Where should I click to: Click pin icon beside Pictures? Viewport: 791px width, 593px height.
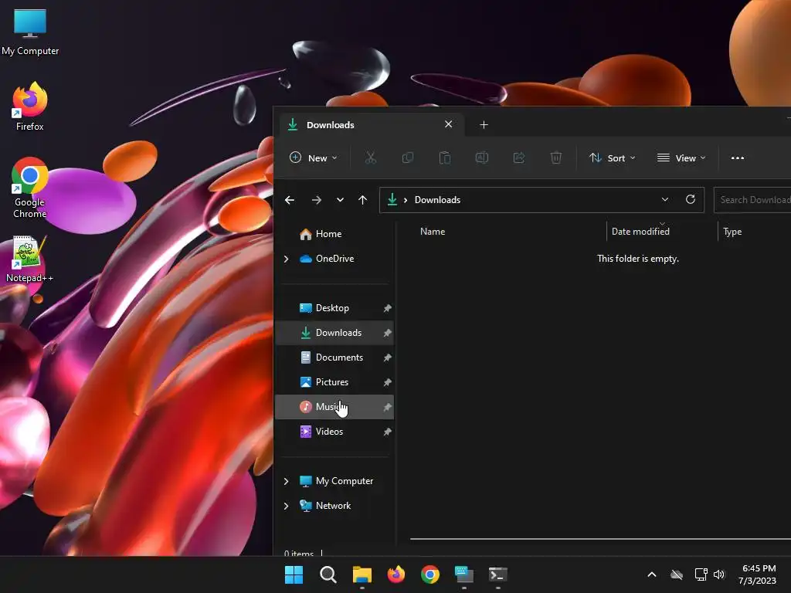387,382
